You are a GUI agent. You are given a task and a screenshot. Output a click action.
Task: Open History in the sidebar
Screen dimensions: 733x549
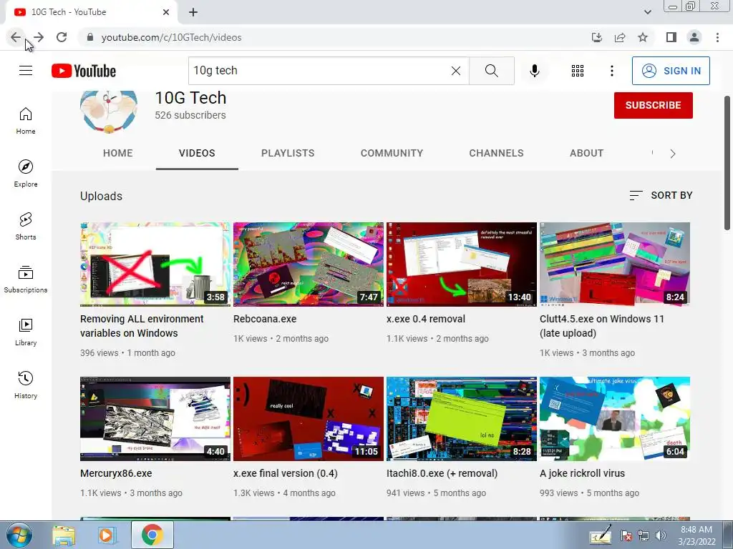click(x=26, y=385)
